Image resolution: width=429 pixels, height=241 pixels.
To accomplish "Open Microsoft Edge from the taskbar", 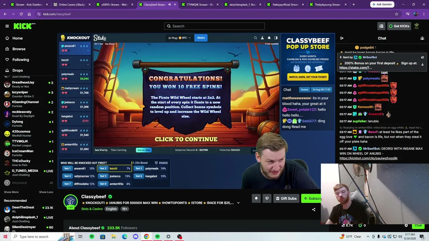I will pyautogui.click(x=124, y=237).
